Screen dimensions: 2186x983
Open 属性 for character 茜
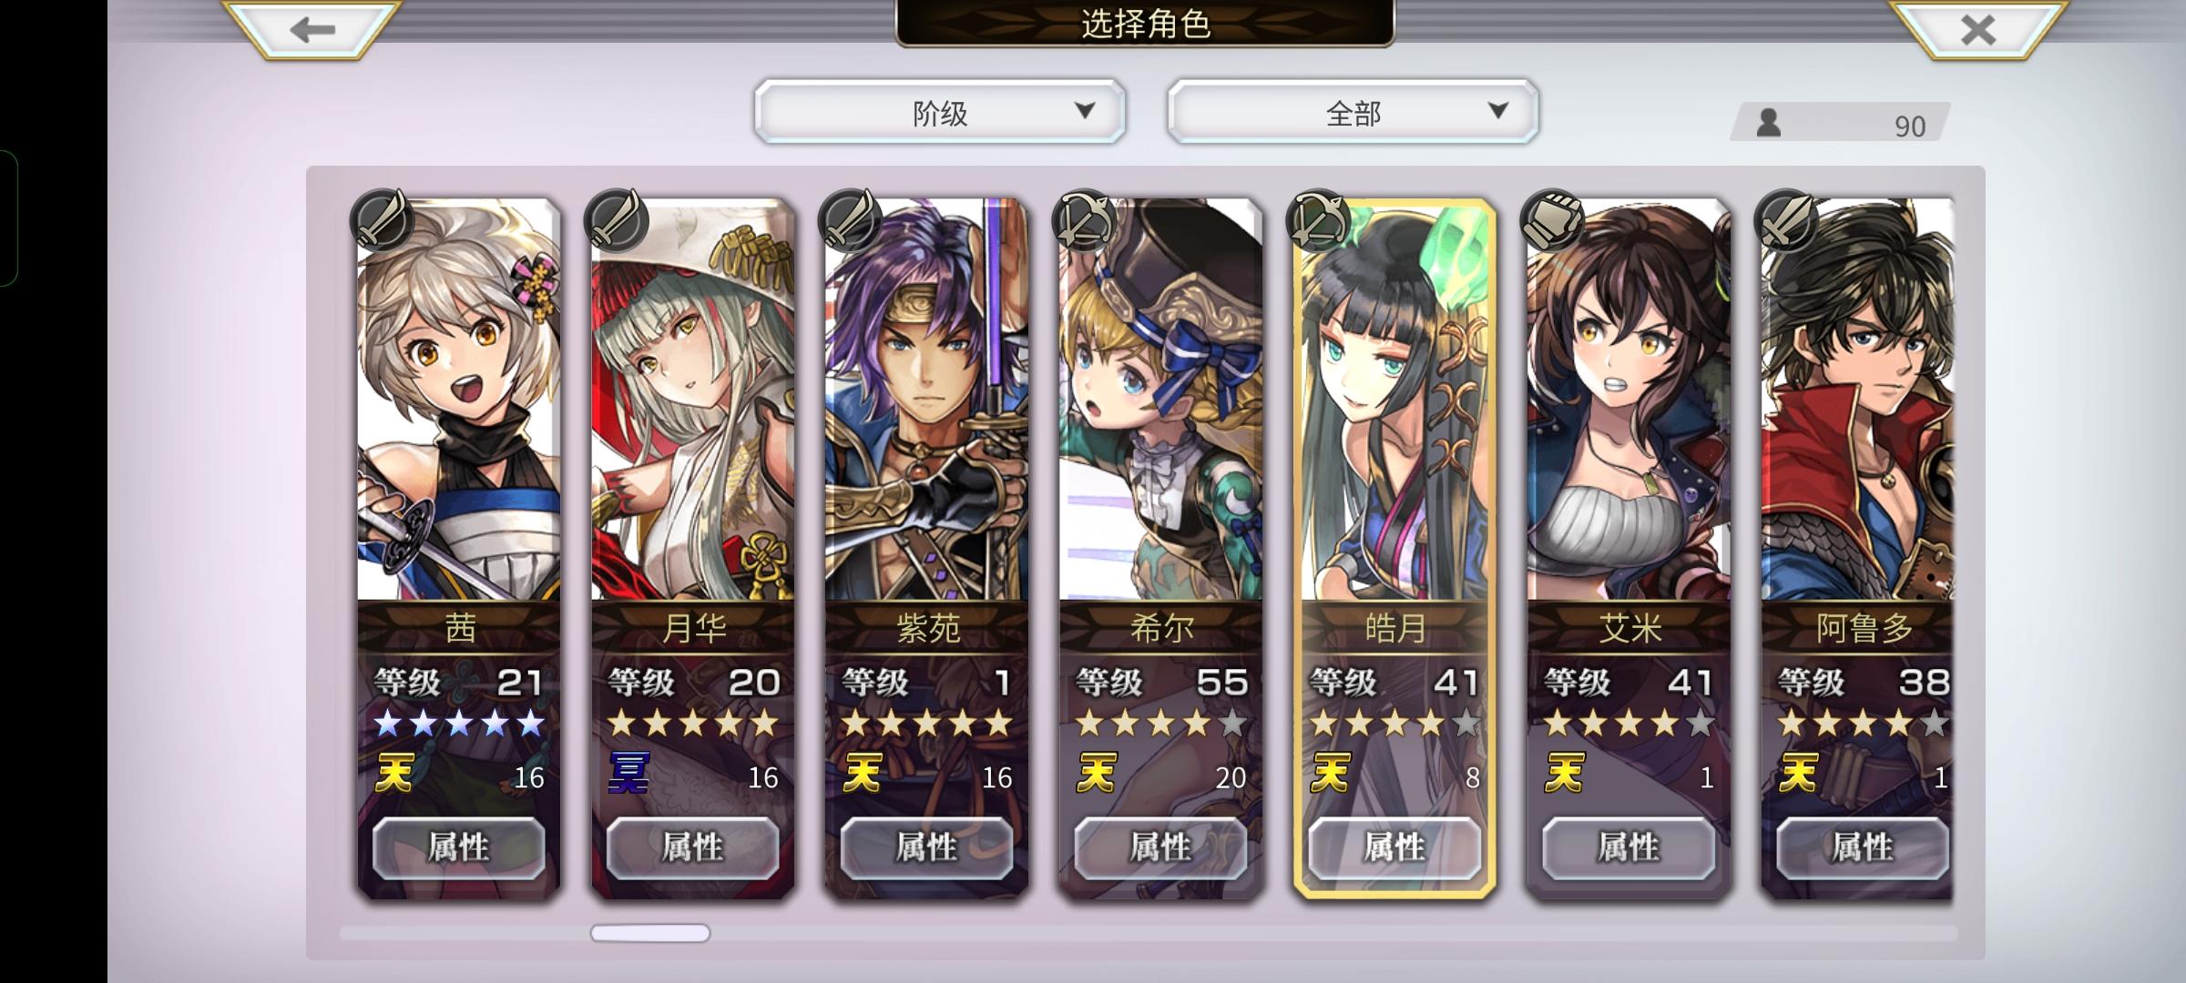459,847
